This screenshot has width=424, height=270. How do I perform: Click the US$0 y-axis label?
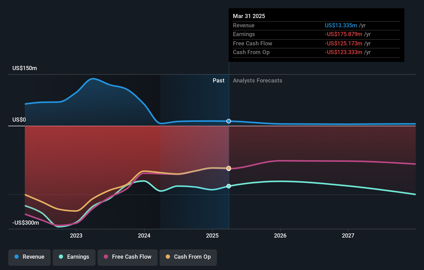19,120
